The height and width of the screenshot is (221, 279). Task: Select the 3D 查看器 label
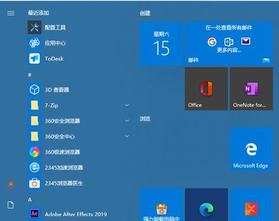tap(57, 90)
